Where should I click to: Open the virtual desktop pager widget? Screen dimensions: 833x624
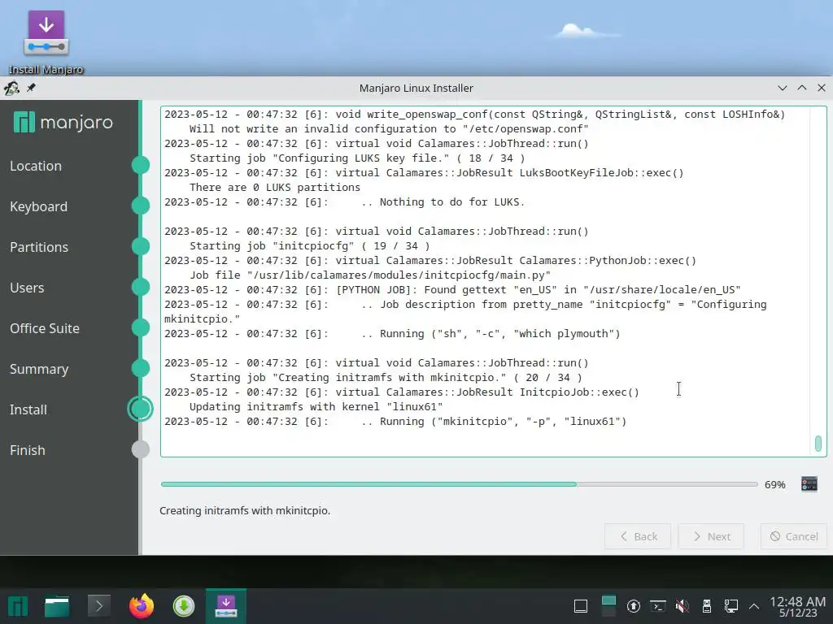coord(608,606)
